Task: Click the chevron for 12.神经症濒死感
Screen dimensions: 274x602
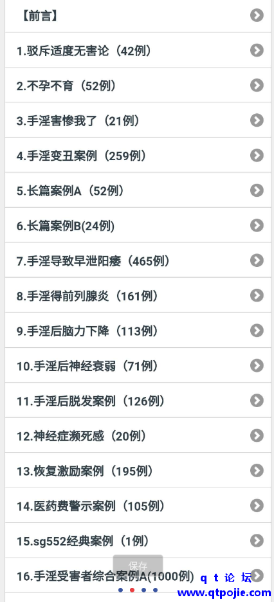Action: click(x=257, y=436)
